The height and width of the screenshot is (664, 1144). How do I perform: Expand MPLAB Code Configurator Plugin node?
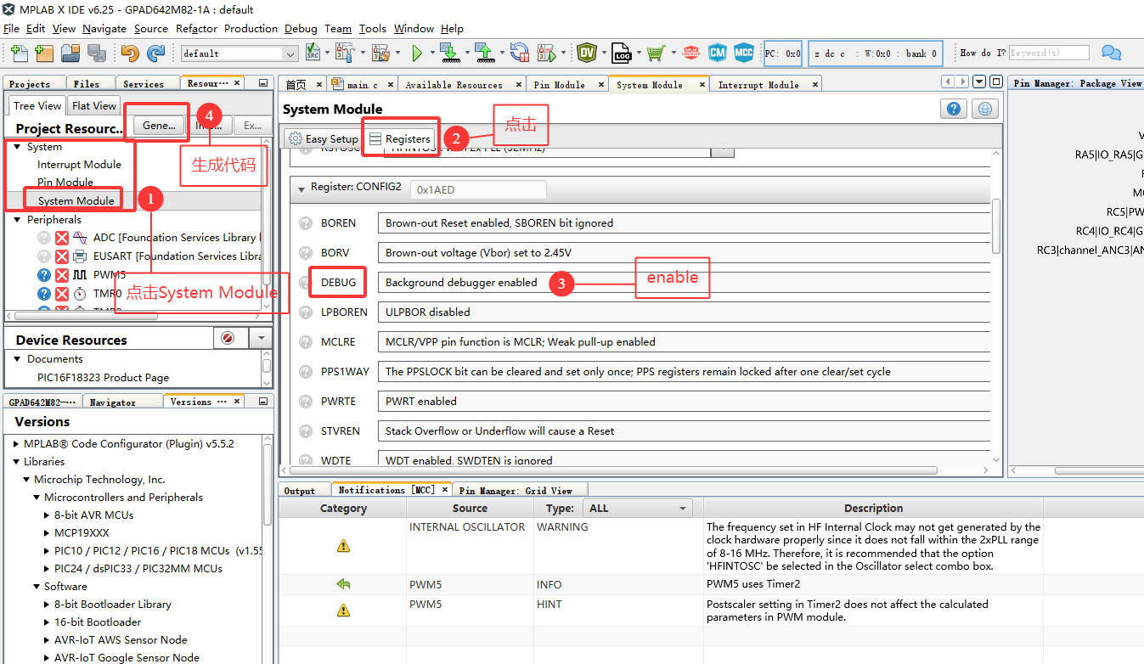pyautogui.click(x=16, y=443)
